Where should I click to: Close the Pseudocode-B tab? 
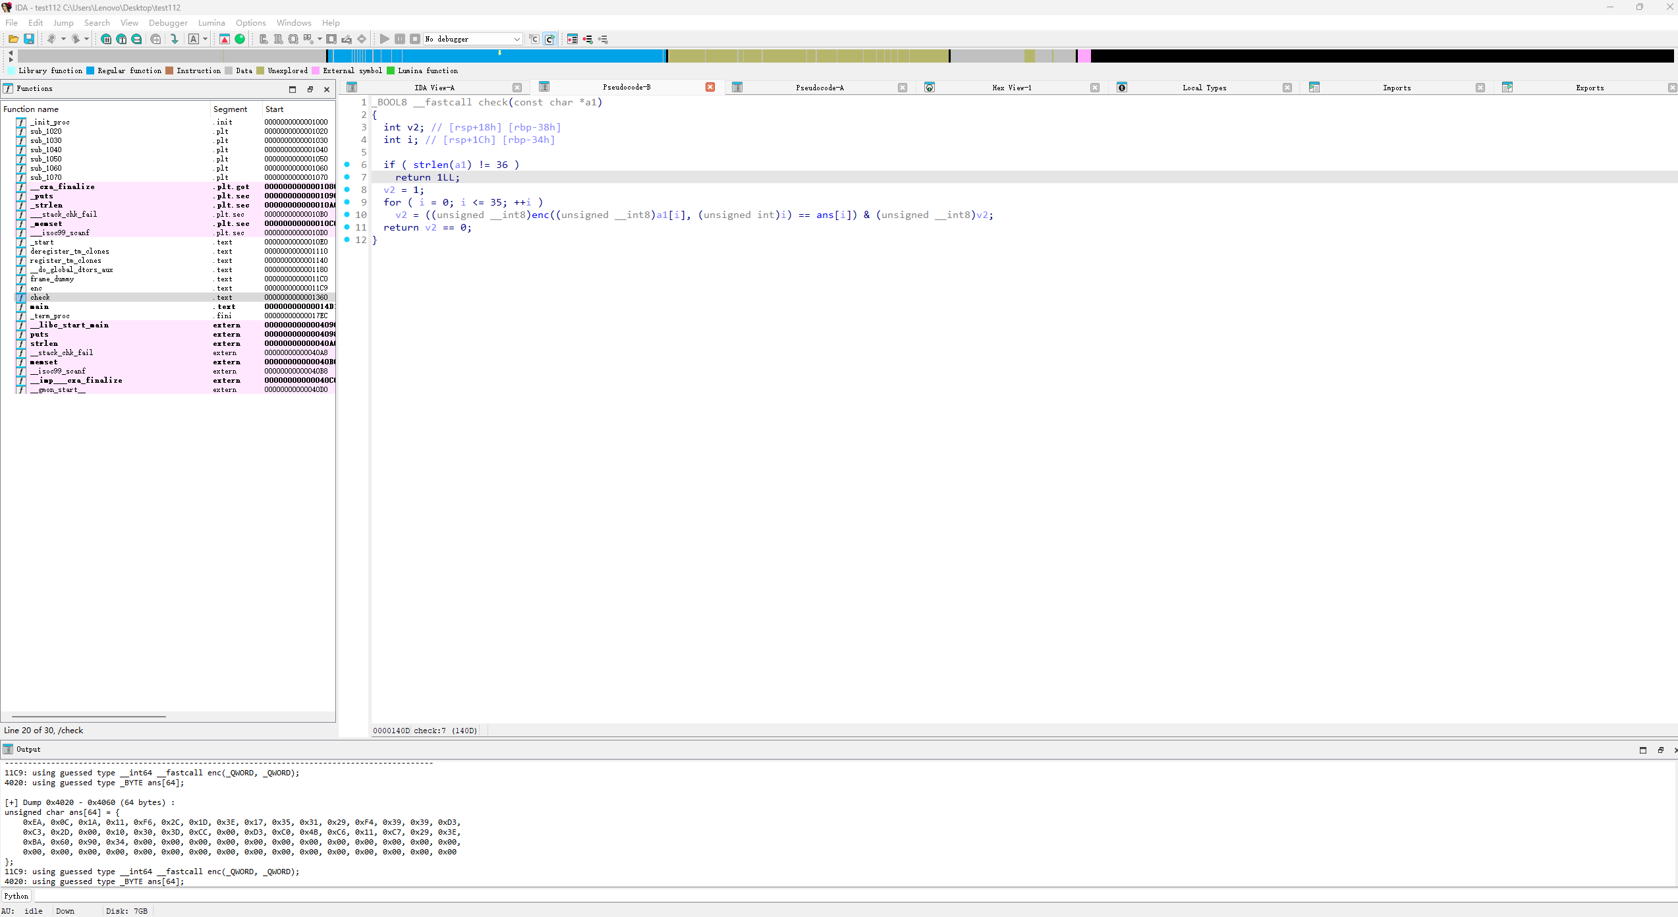pyautogui.click(x=710, y=87)
